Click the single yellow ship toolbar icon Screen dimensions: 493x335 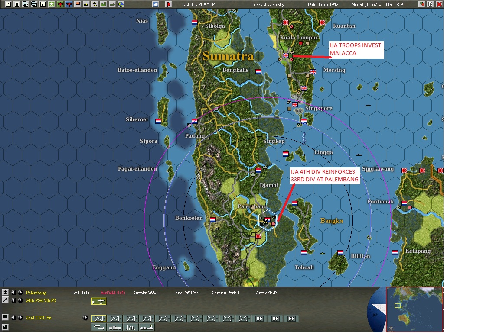[x=86, y=4]
